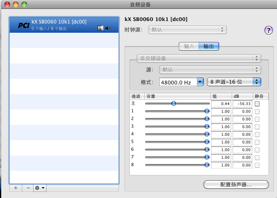Open the 48000.0 Hz sample rate dropdown

pos(182,82)
